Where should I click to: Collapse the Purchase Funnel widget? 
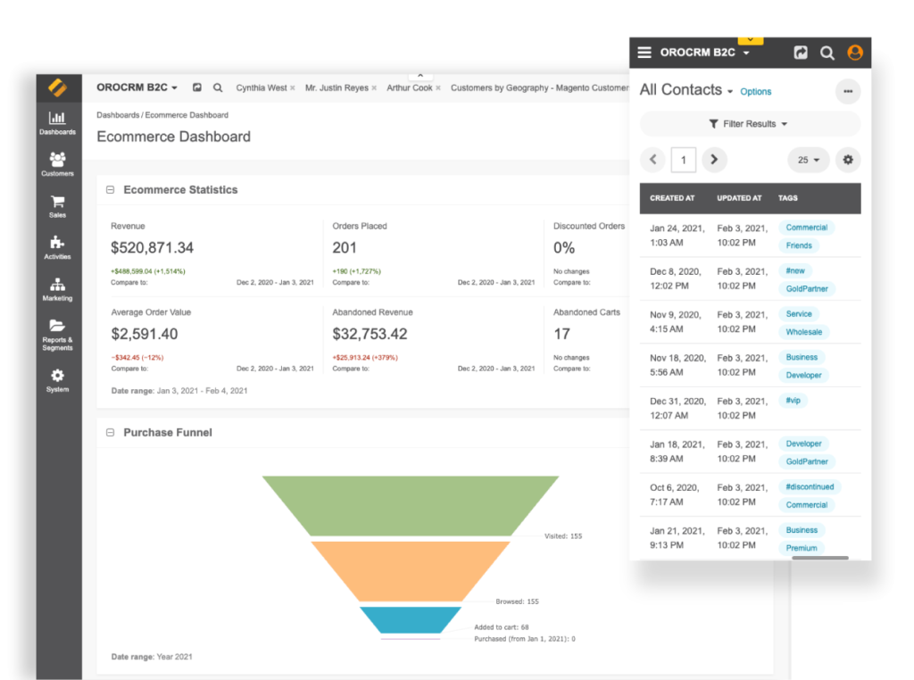(111, 433)
